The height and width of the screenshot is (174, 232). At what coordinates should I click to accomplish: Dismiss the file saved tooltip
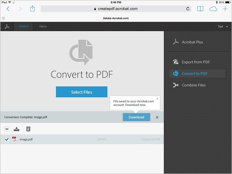(157, 98)
